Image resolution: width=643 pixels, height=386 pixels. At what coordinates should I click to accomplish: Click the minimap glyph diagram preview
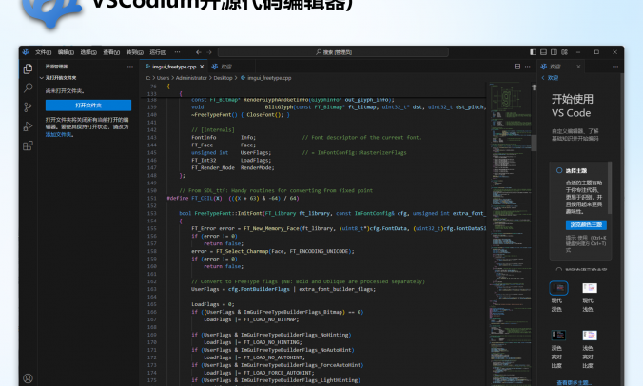pyautogui.click(x=506, y=98)
